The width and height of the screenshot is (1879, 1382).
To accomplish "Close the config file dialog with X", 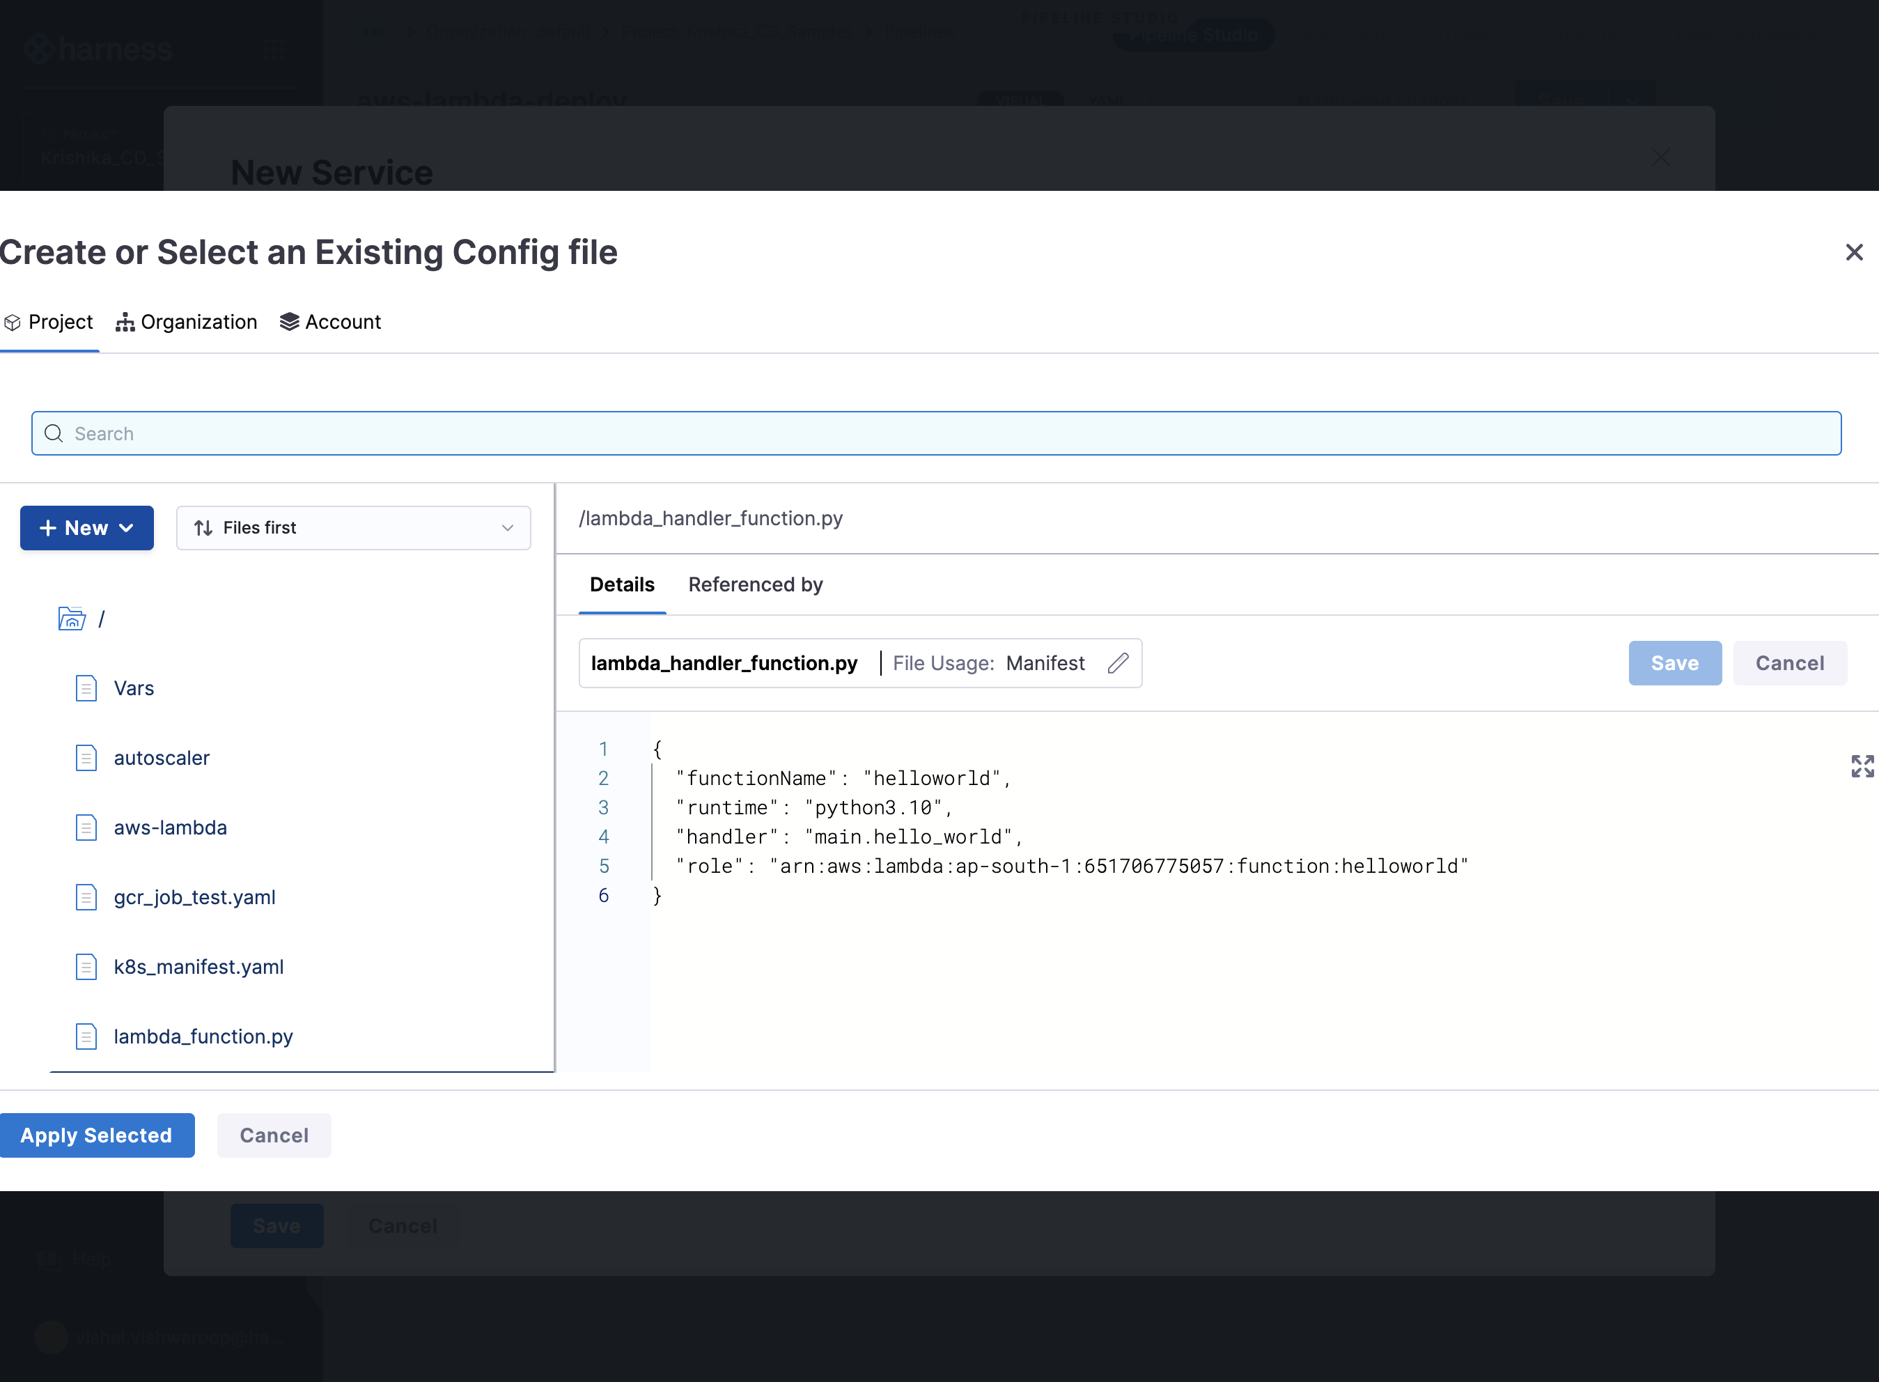I will coord(1854,251).
